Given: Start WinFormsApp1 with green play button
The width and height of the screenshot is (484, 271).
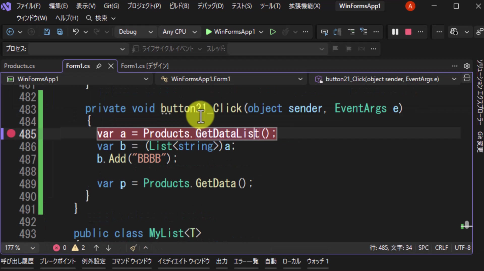Looking at the screenshot, I should click(x=230, y=32).
